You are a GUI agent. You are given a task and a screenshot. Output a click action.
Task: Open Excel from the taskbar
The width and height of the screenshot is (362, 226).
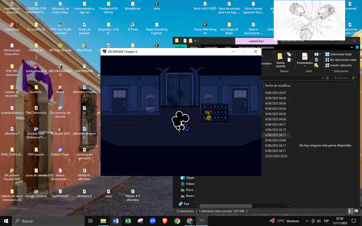click(x=128, y=221)
